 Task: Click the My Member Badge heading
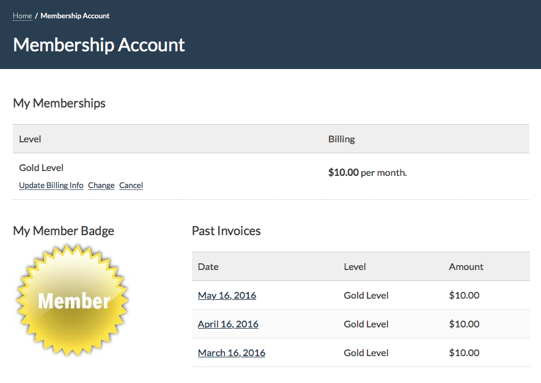tap(64, 231)
